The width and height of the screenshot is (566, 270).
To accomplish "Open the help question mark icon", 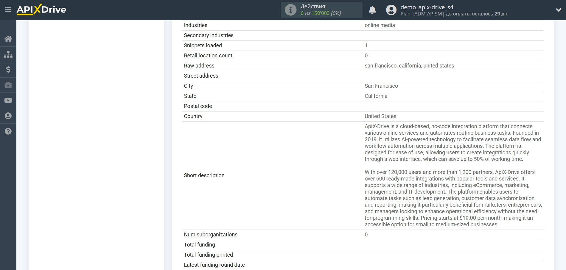I will 8,131.
